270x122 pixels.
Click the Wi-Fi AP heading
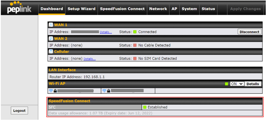(57, 83)
